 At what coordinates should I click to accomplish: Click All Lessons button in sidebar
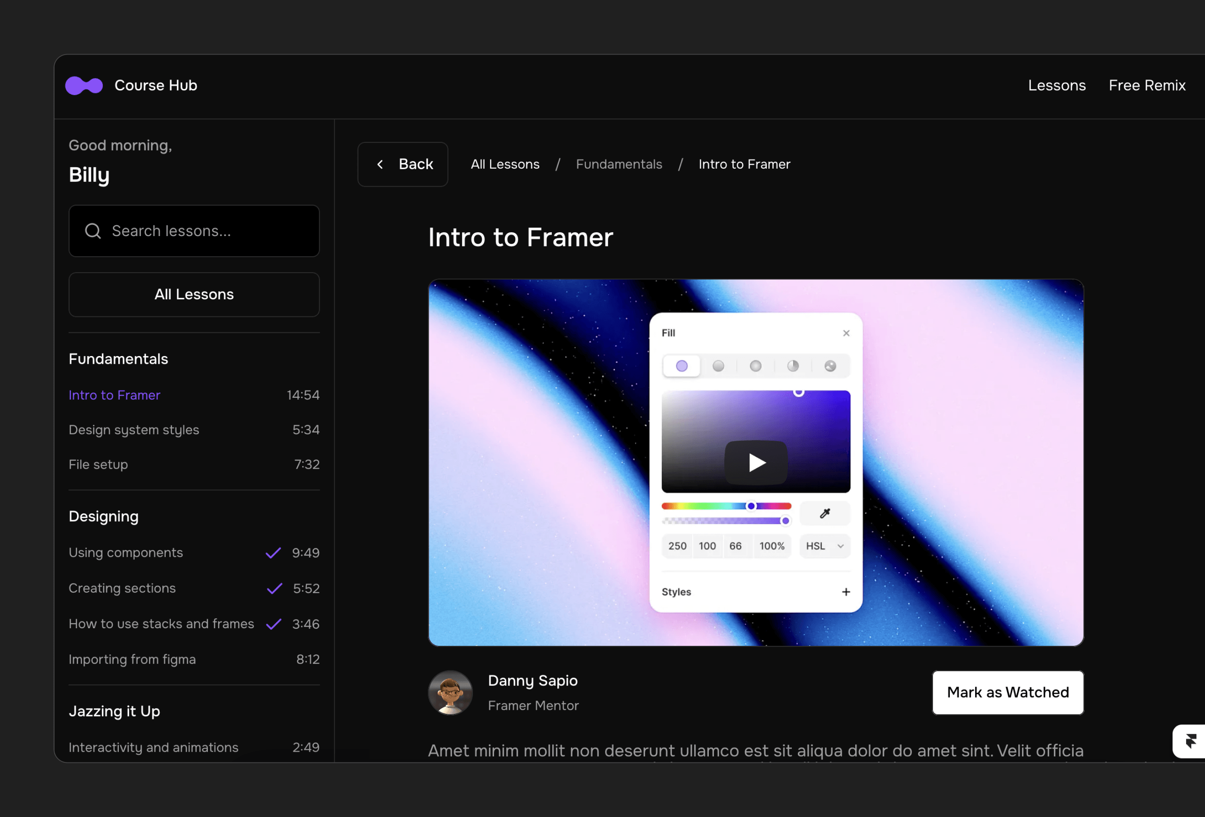pos(193,294)
